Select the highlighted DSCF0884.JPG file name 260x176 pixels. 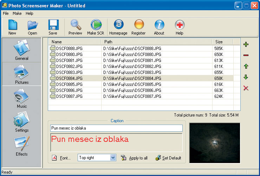click(x=69, y=78)
